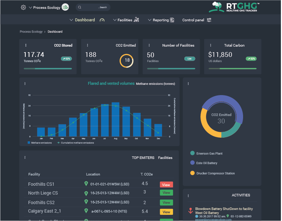This screenshot has width=282, height=221.
Task: Click the Reporting document icon
Action: [172, 20]
